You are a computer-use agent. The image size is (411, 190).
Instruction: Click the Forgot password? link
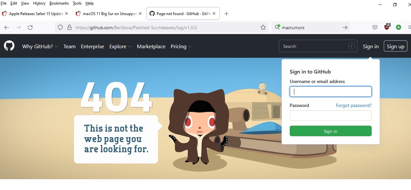click(354, 105)
